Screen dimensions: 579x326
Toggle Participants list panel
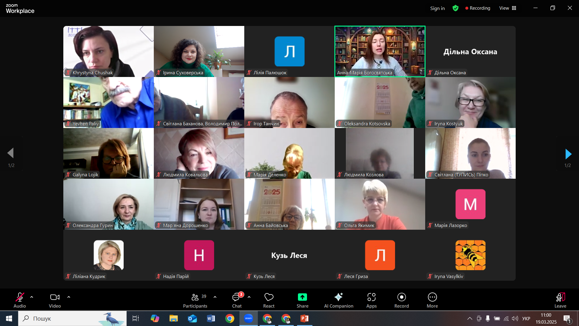pos(195,298)
